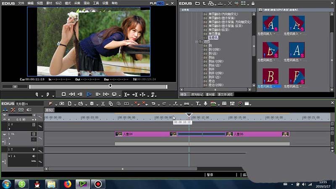Click the Open project icon
The width and height of the screenshot is (336, 189).
click(x=81, y=104)
